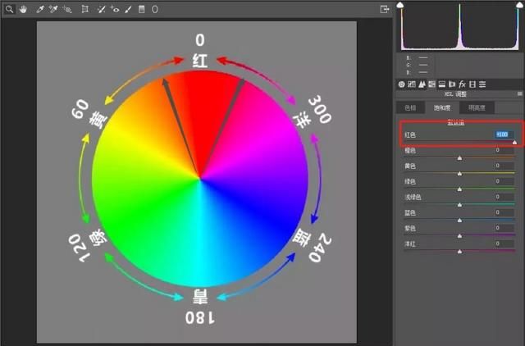Click the 红色 label in HSL panel

click(410, 134)
